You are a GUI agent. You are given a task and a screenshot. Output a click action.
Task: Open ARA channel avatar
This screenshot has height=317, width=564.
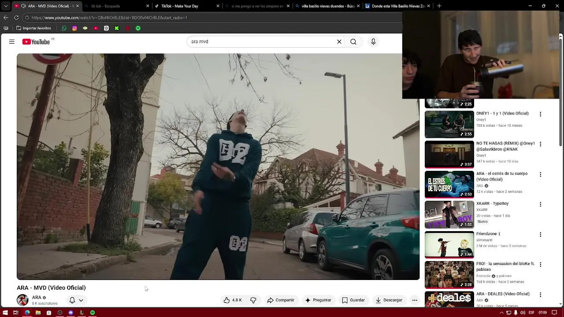tap(22, 300)
